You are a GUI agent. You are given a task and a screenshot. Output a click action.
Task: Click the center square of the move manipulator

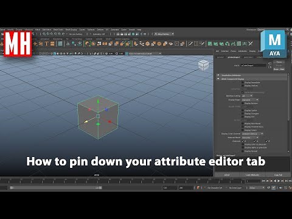pyautogui.click(x=98, y=116)
